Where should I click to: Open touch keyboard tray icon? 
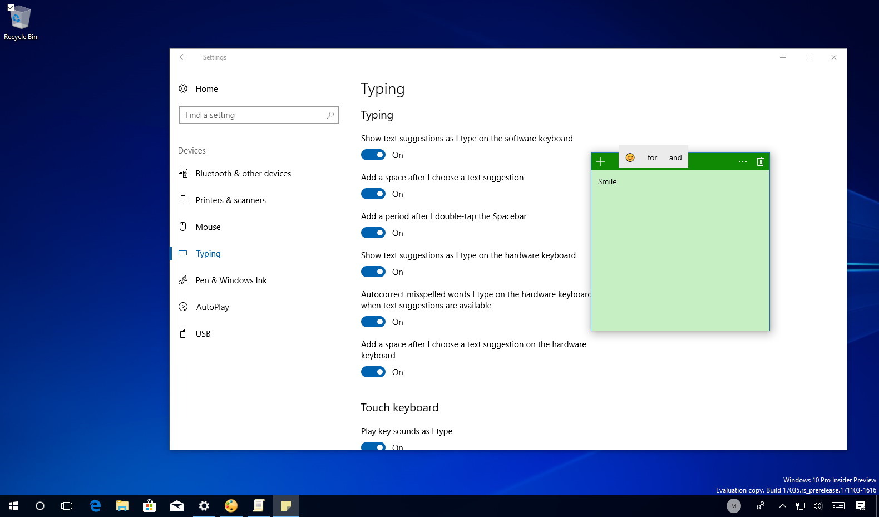(x=838, y=506)
